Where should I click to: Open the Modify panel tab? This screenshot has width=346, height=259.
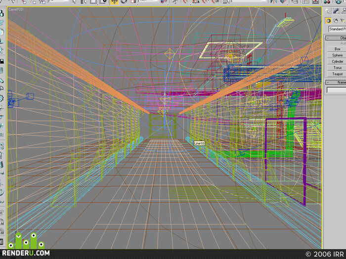tap(336, 11)
